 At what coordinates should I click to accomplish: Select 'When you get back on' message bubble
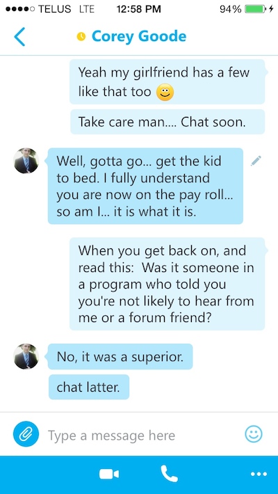167,284
